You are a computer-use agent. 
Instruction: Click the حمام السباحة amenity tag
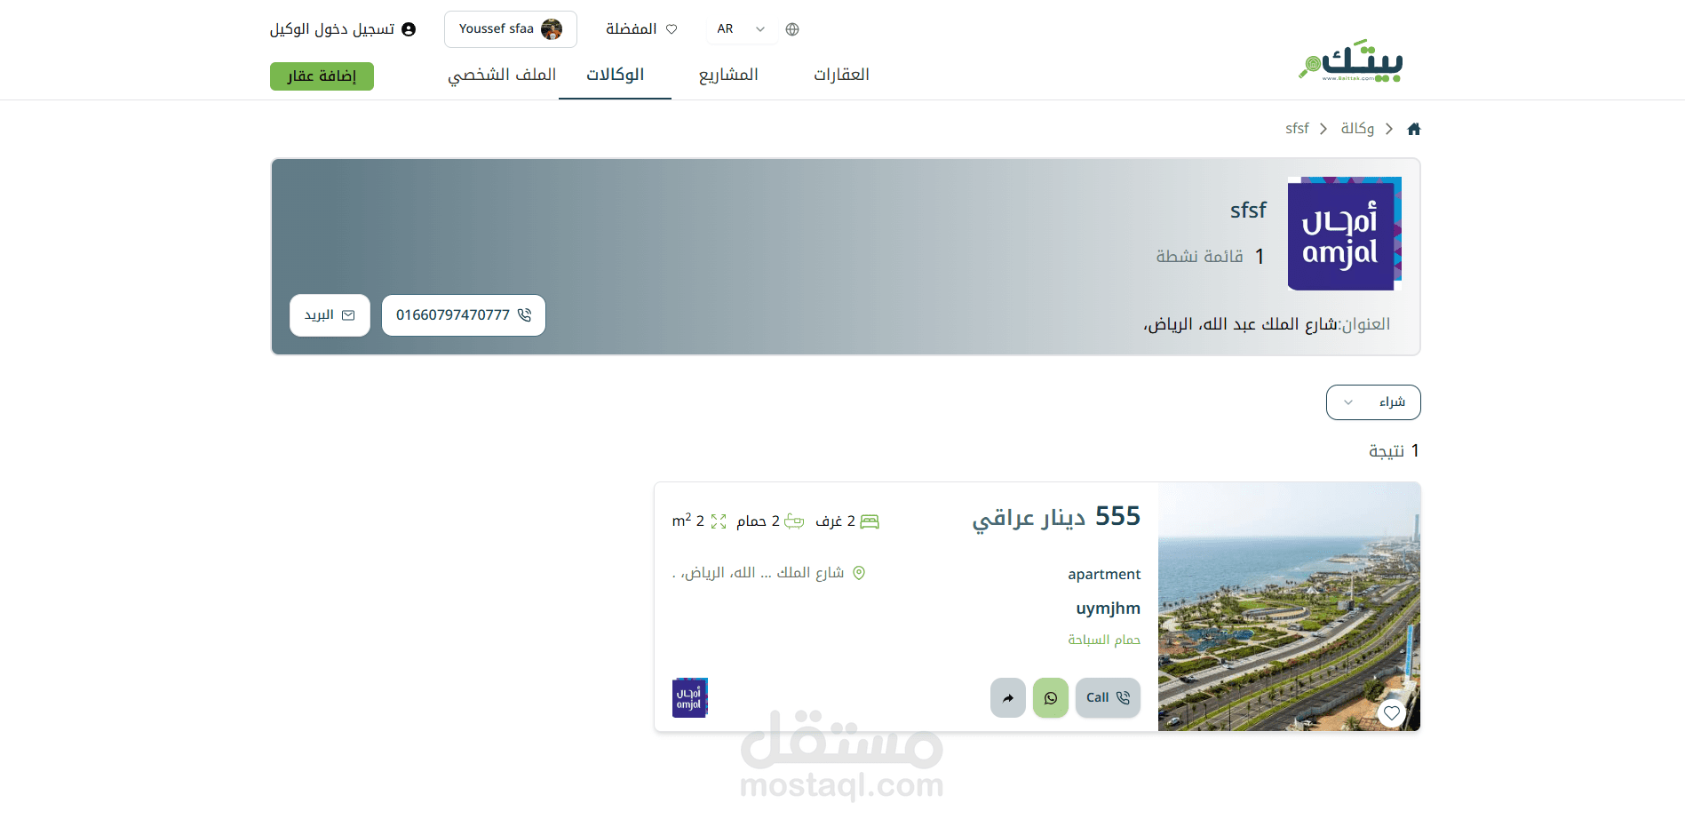(1104, 640)
